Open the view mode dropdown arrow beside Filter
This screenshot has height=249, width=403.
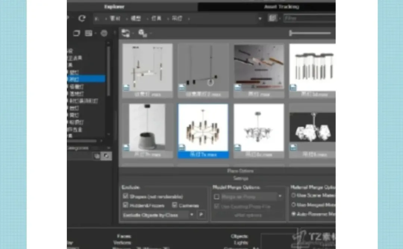click(280, 19)
